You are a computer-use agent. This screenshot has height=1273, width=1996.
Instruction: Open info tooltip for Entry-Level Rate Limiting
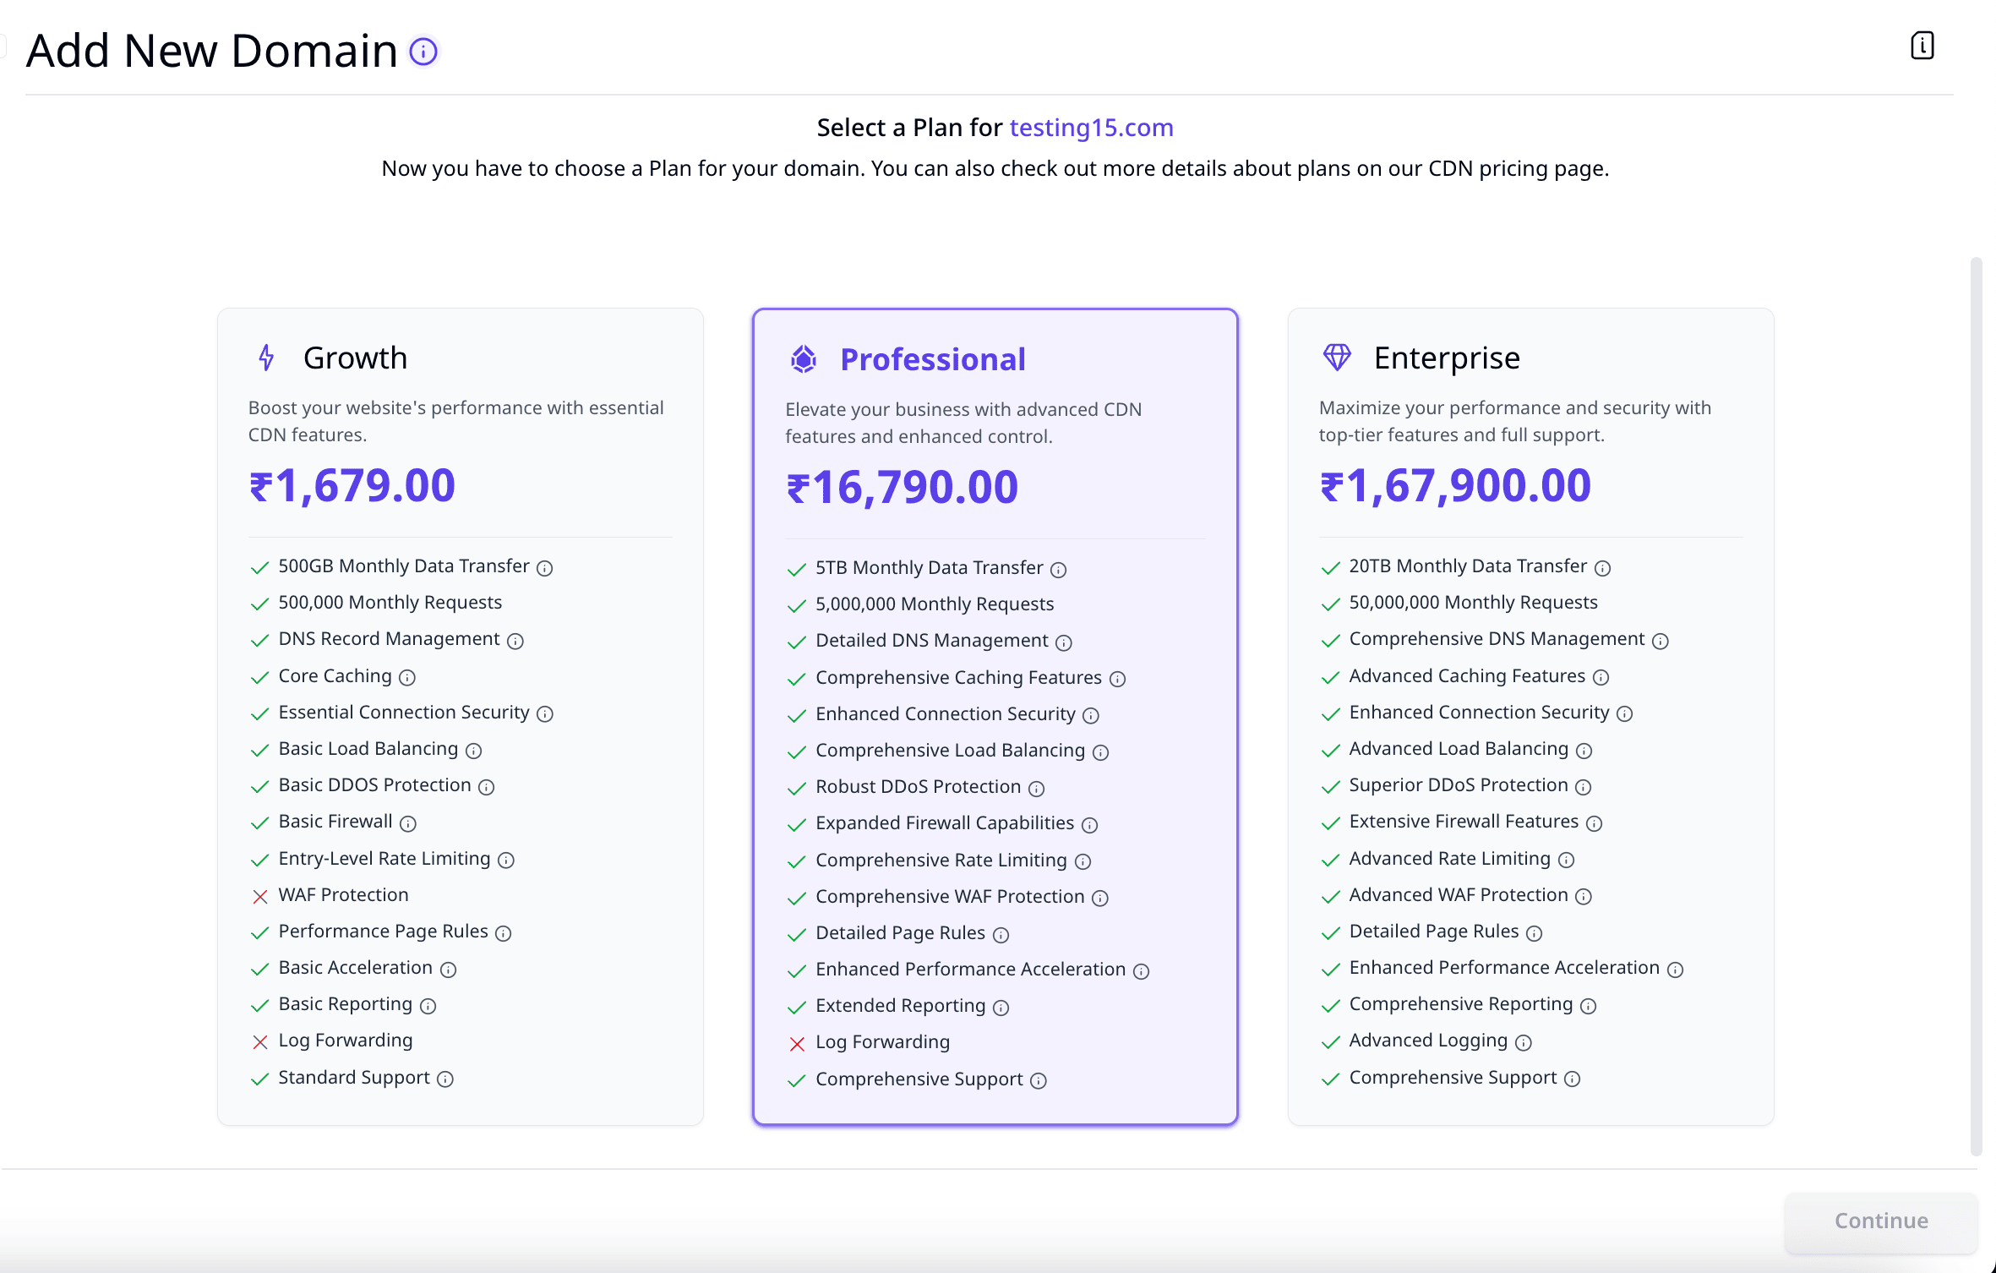tap(506, 860)
